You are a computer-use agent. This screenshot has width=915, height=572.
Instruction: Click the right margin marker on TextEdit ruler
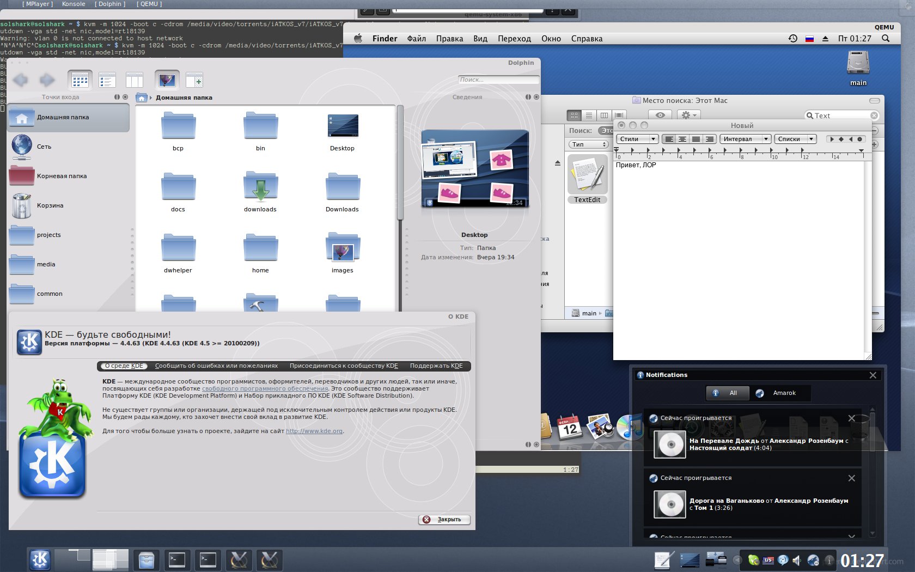[x=861, y=150]
